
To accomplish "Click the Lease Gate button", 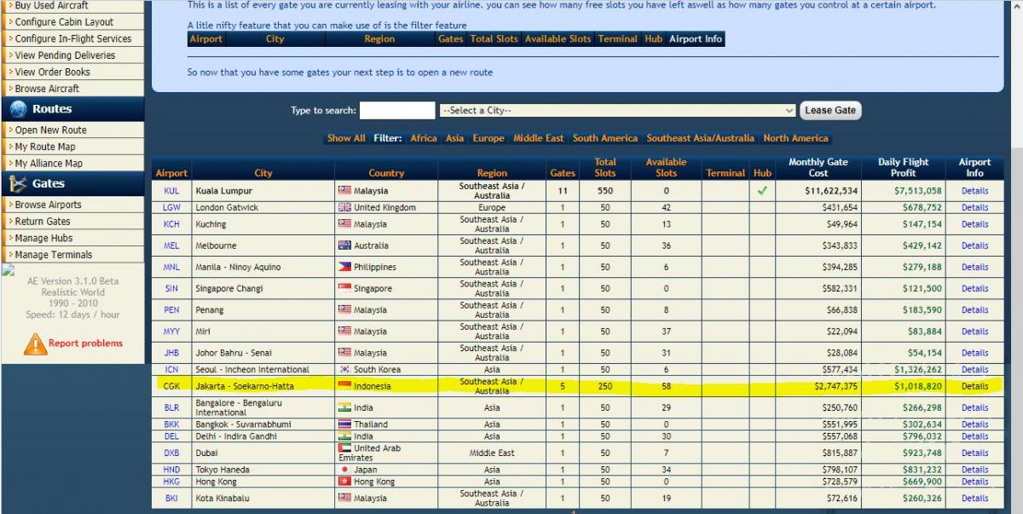I will tap(830, 110).
